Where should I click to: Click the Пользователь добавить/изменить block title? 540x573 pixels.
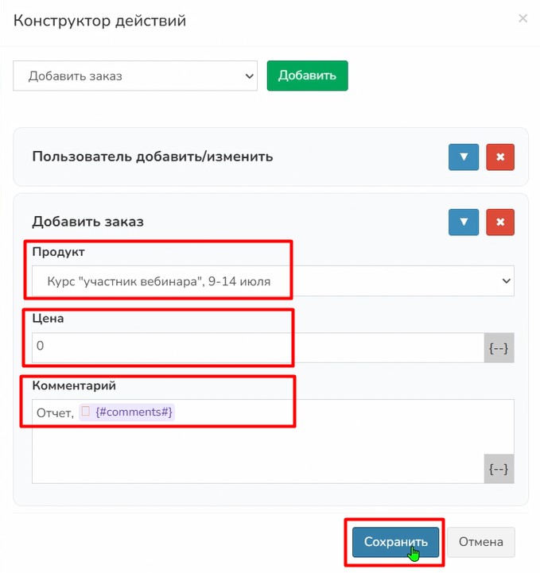click(153, 157)
